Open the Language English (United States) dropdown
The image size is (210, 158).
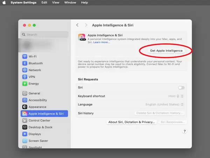coord(164,105)
